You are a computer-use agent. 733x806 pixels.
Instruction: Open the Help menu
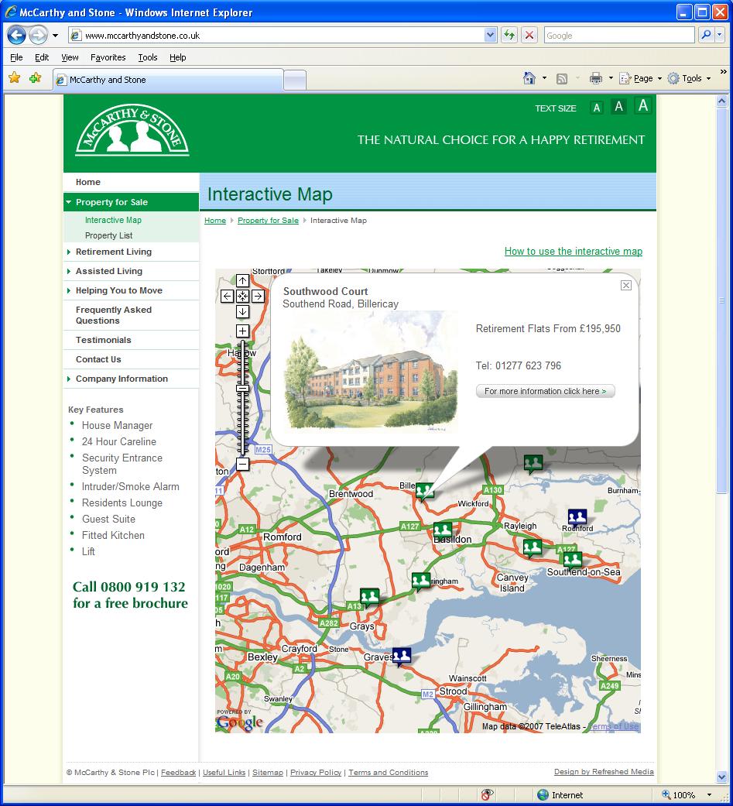click(x=178, y=57)
